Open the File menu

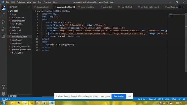coord(8,2)
